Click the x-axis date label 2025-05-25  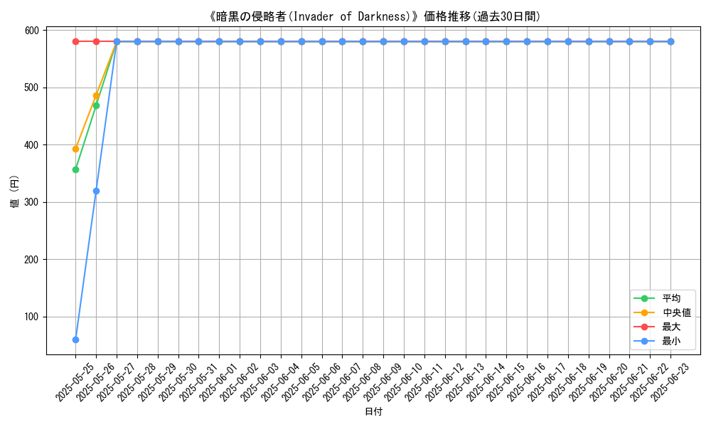click(75, 383)
